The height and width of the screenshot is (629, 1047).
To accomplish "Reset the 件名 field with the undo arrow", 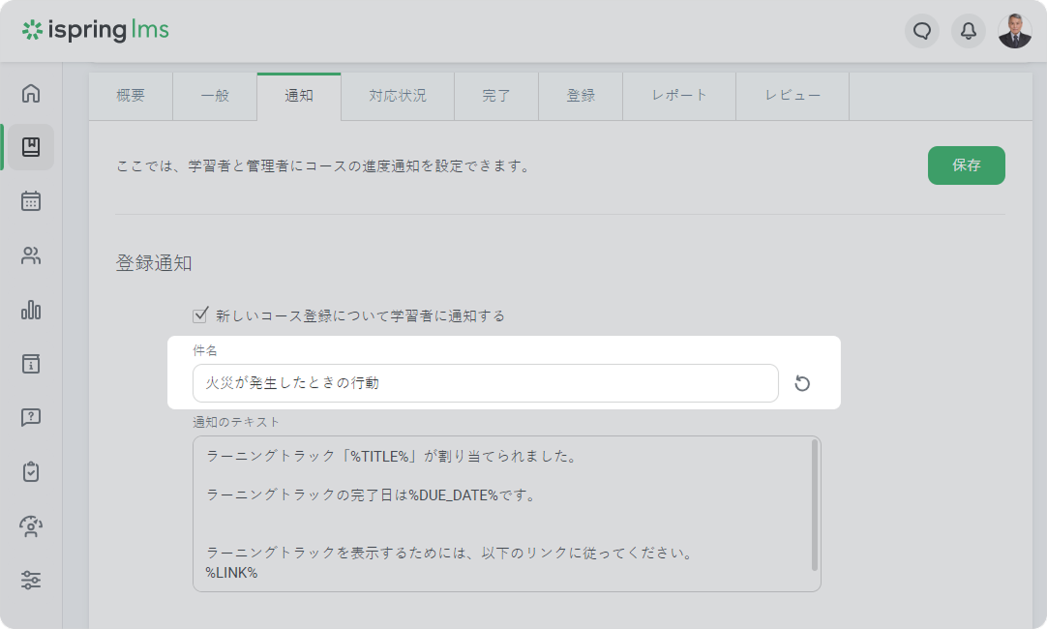I will (x=802, y=384).
